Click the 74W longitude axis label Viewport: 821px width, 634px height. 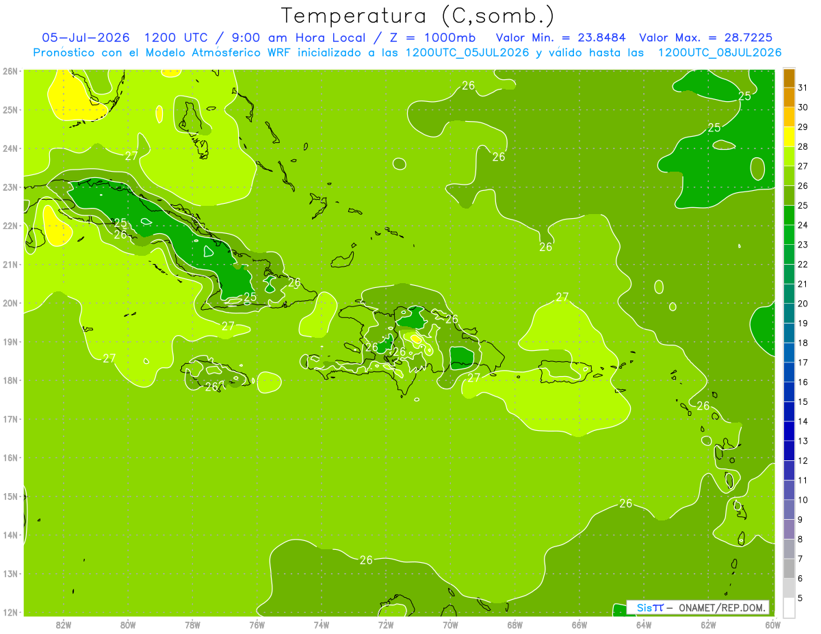pyautogui.click(x=321, y=624)
